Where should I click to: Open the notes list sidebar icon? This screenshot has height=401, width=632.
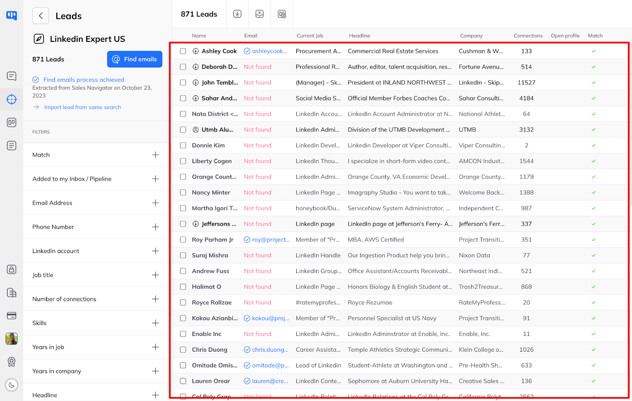[11, 146]
